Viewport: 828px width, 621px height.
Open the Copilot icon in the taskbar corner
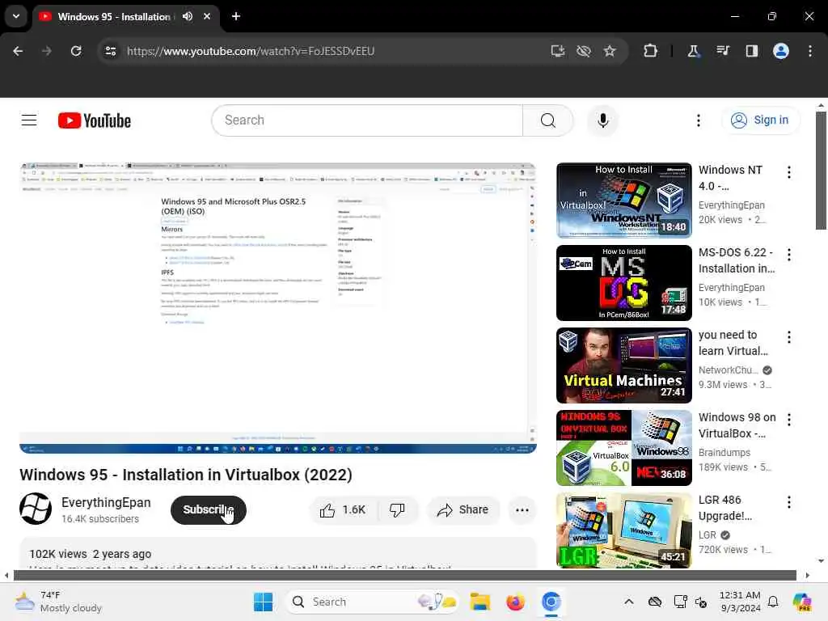[802, 602]
